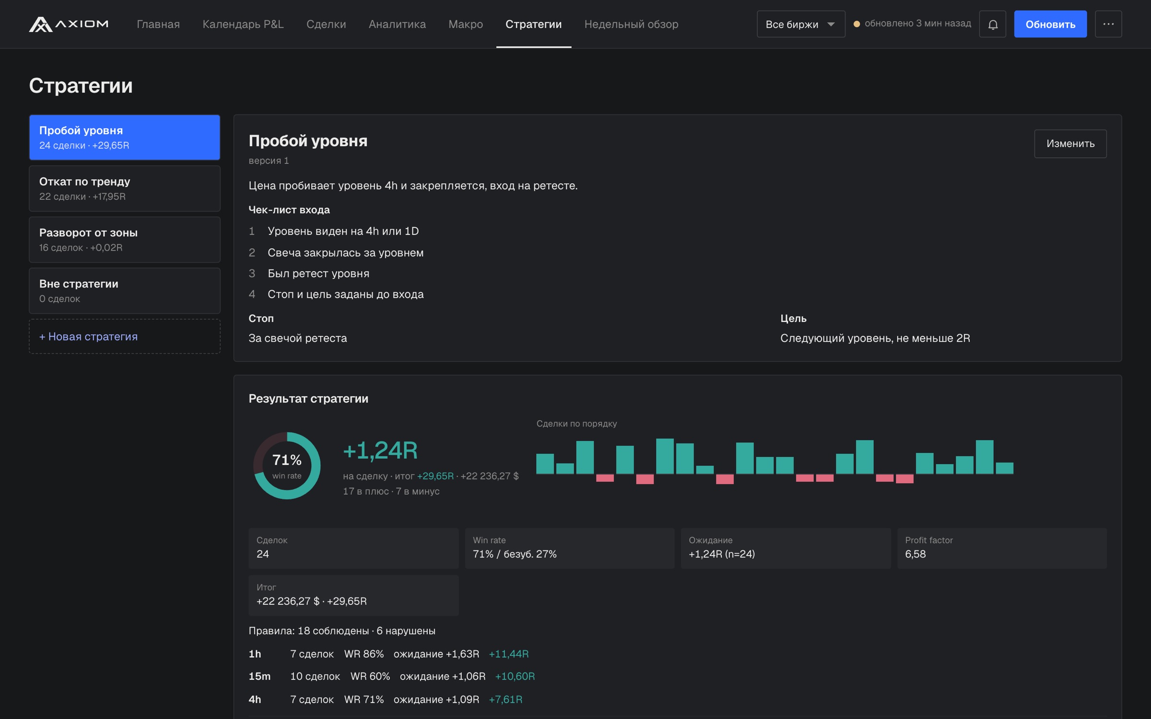This screenshot has width=1151, height=719.
Task: Click the Следующий уровень, не меньше 2R text
Action: click(875, 338)
